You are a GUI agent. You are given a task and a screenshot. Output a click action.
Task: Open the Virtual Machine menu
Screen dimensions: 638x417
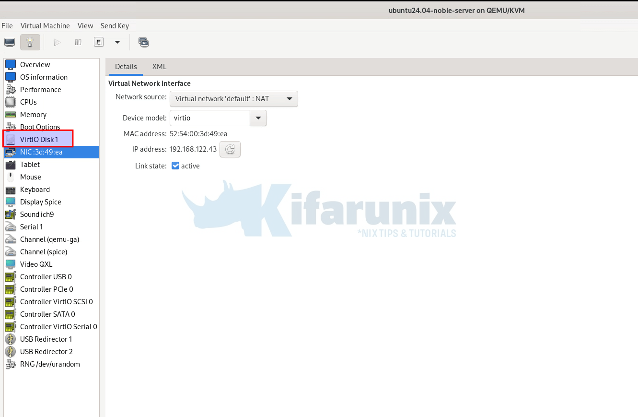pos(45,26)
